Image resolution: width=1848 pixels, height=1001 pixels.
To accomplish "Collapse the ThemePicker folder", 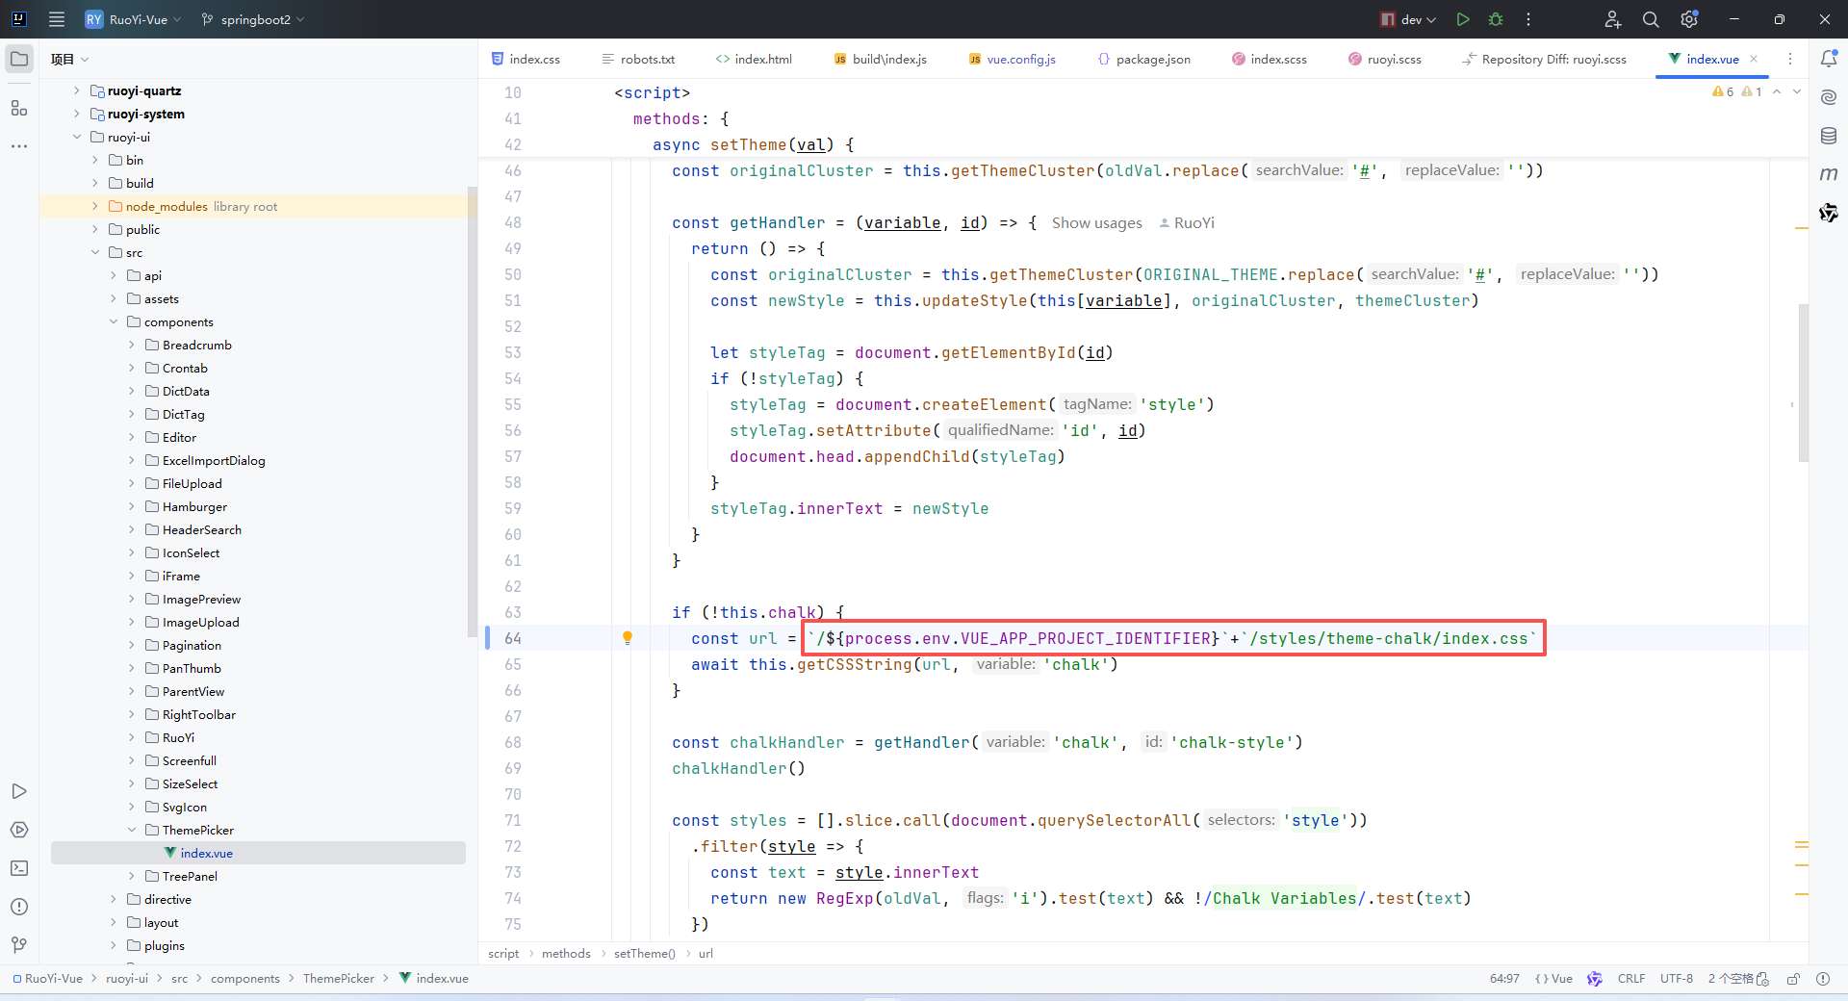I will 132,830.
